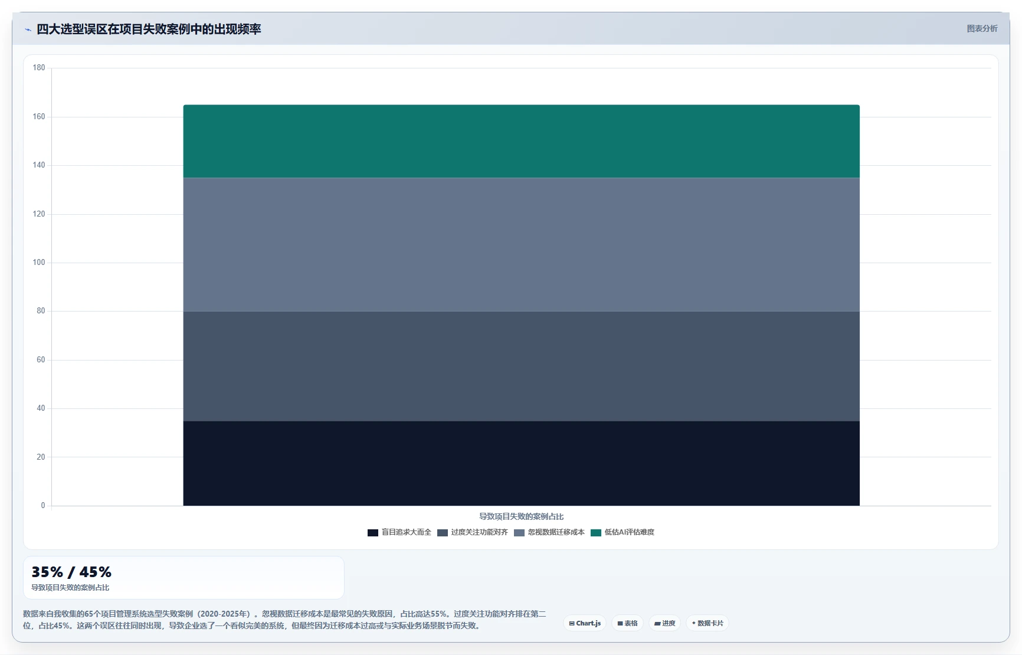This screenshot has width=1022, height=655.
Task: Click the data card caption 导致项目失败的案例占比
Action: pyautogui.click(x=70, y=588)
